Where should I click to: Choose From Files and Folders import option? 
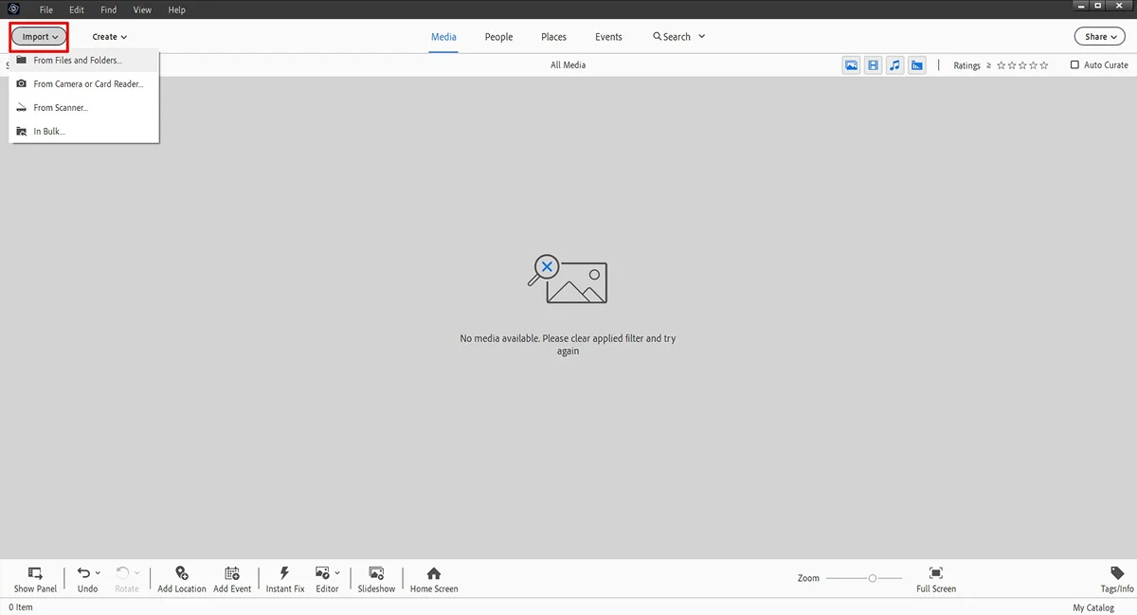tap(78, 61)
